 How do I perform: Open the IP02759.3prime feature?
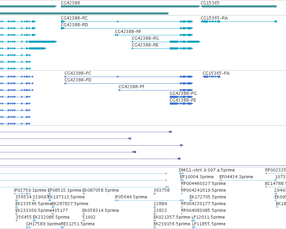(x=30, y=190)
